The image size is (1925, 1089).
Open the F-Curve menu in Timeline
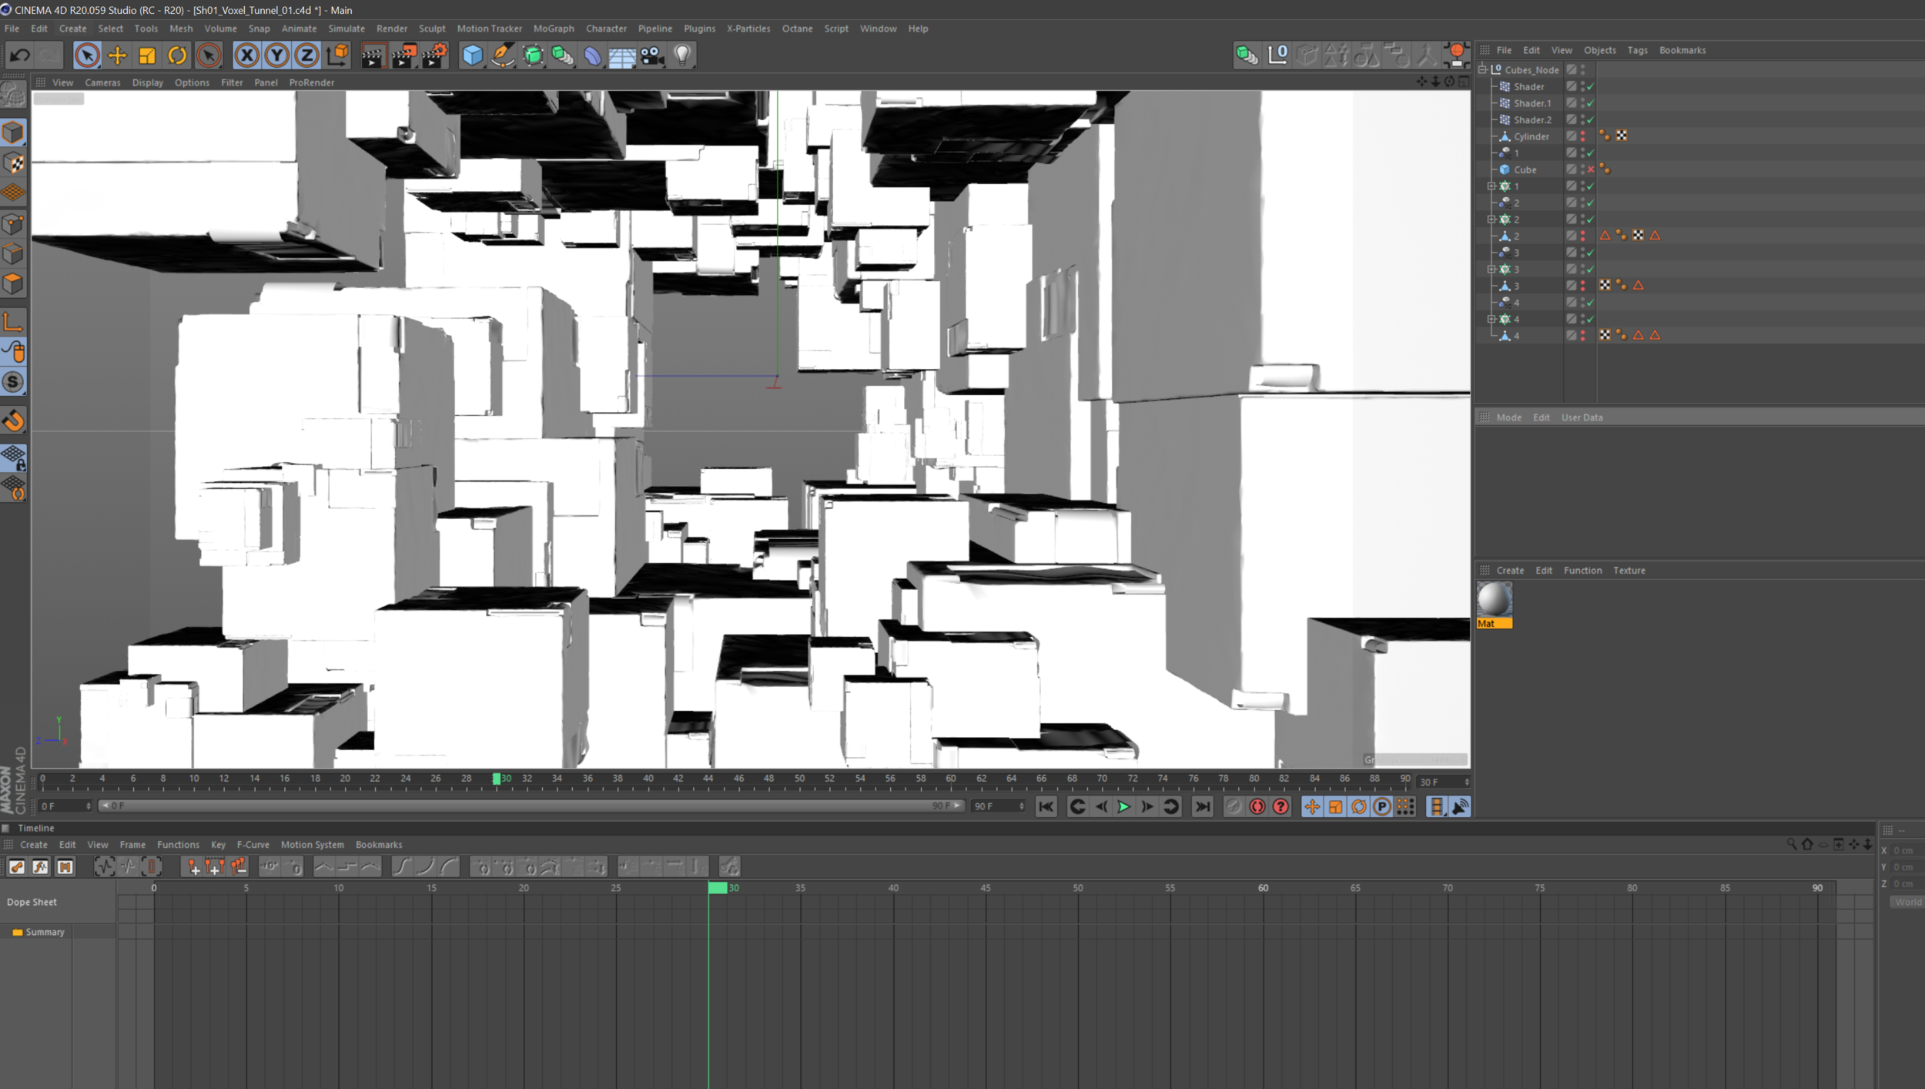(253, 845)
